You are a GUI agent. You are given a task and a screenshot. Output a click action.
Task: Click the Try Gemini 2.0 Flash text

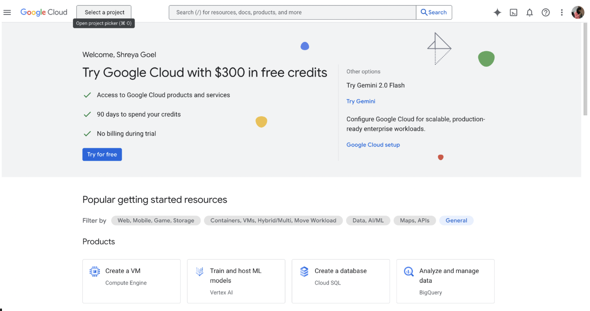coord(376,85)
